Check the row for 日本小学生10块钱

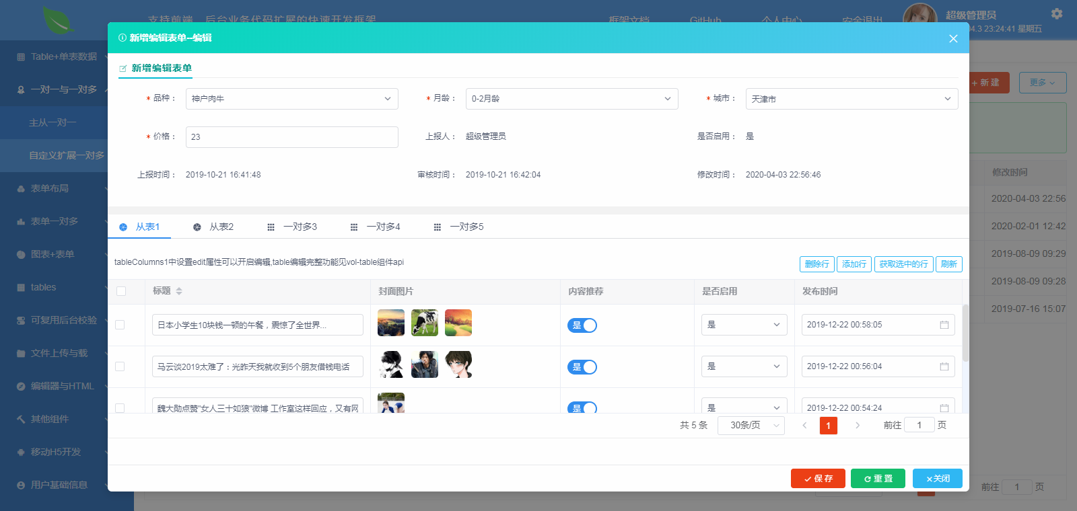coord(120,325)
